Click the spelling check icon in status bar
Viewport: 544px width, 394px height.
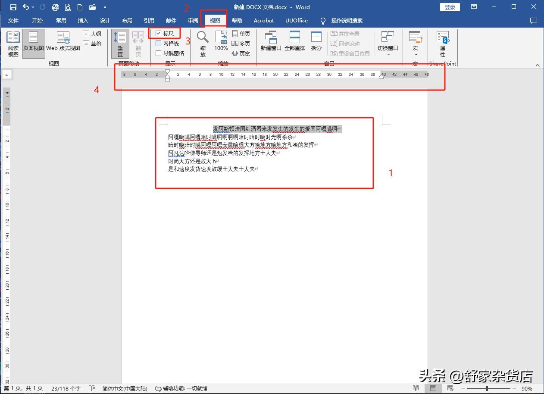91,388
